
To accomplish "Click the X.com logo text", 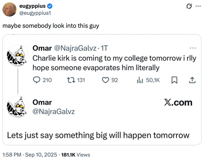I will [x=178, y=102].
